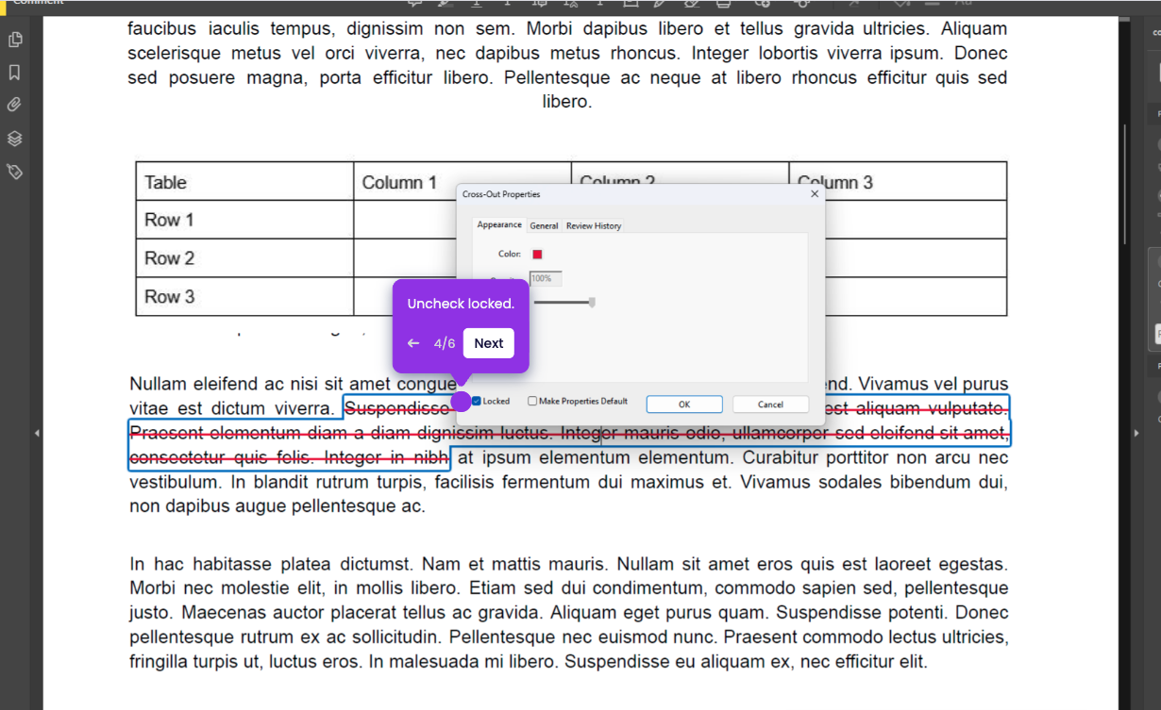The height and width of the screenshot is (710, 1161).
Task: Switch to the General tab
Action: tap(544, 225)
